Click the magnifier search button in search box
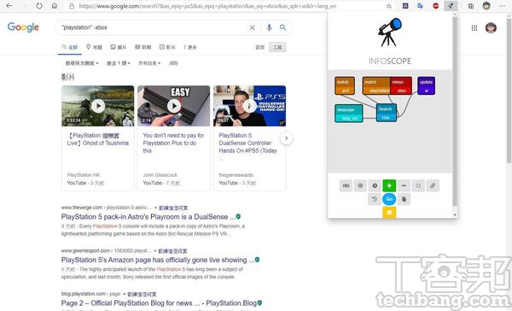Screen dimensions: 512x311 pos(282,28)
